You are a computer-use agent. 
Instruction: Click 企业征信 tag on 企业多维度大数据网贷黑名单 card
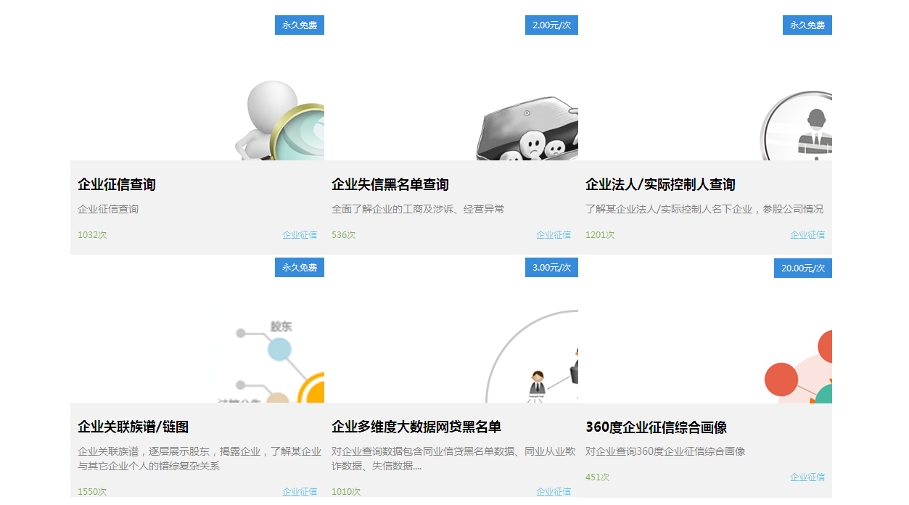point(554,491)
